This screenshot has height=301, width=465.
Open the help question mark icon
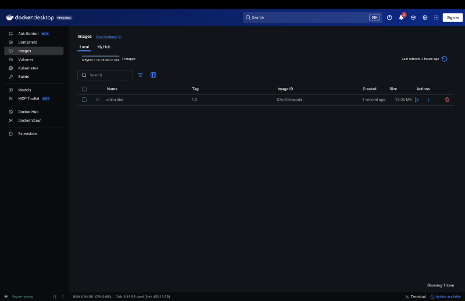(389, 17)
